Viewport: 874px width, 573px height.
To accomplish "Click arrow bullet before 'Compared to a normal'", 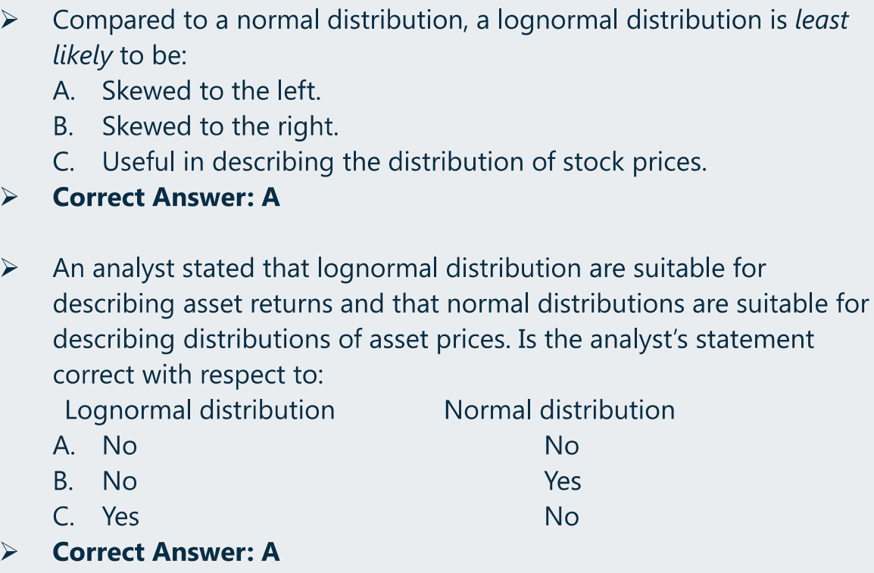I will 9,20.
